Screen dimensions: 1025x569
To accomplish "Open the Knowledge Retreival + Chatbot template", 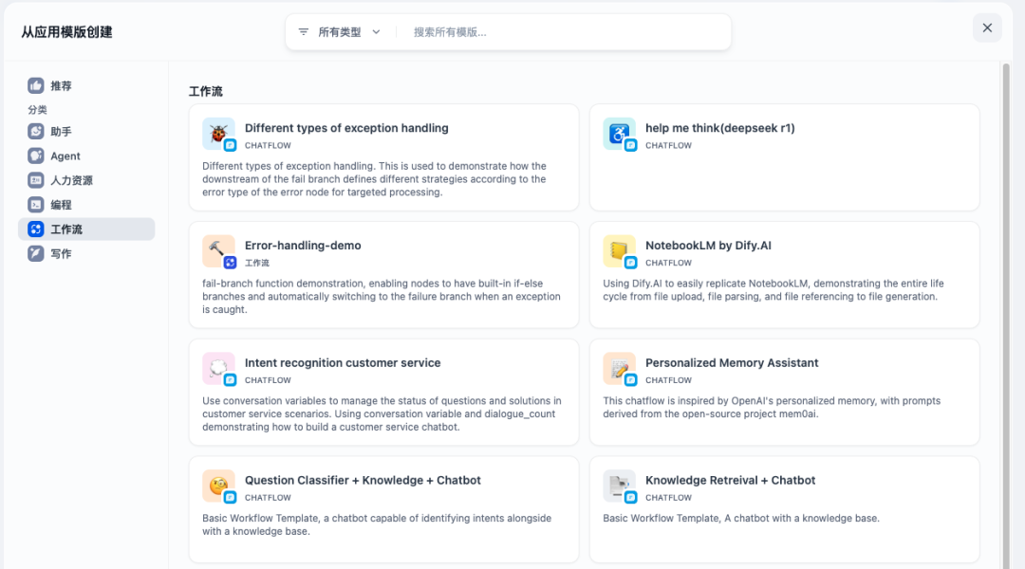I will point(784,503).
